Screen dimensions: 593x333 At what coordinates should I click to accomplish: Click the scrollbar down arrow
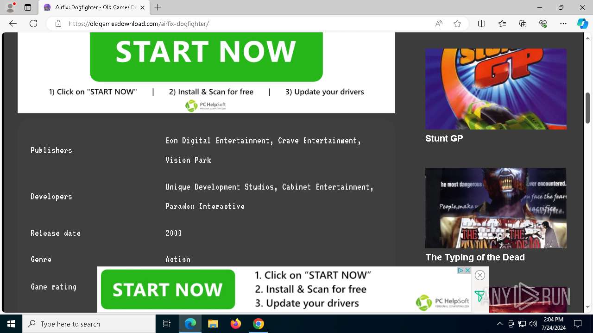tap(587, 307)
